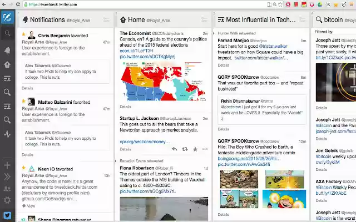Open the github.com/DeBraid link
This screenshot has width=356, height=222.
50,199
